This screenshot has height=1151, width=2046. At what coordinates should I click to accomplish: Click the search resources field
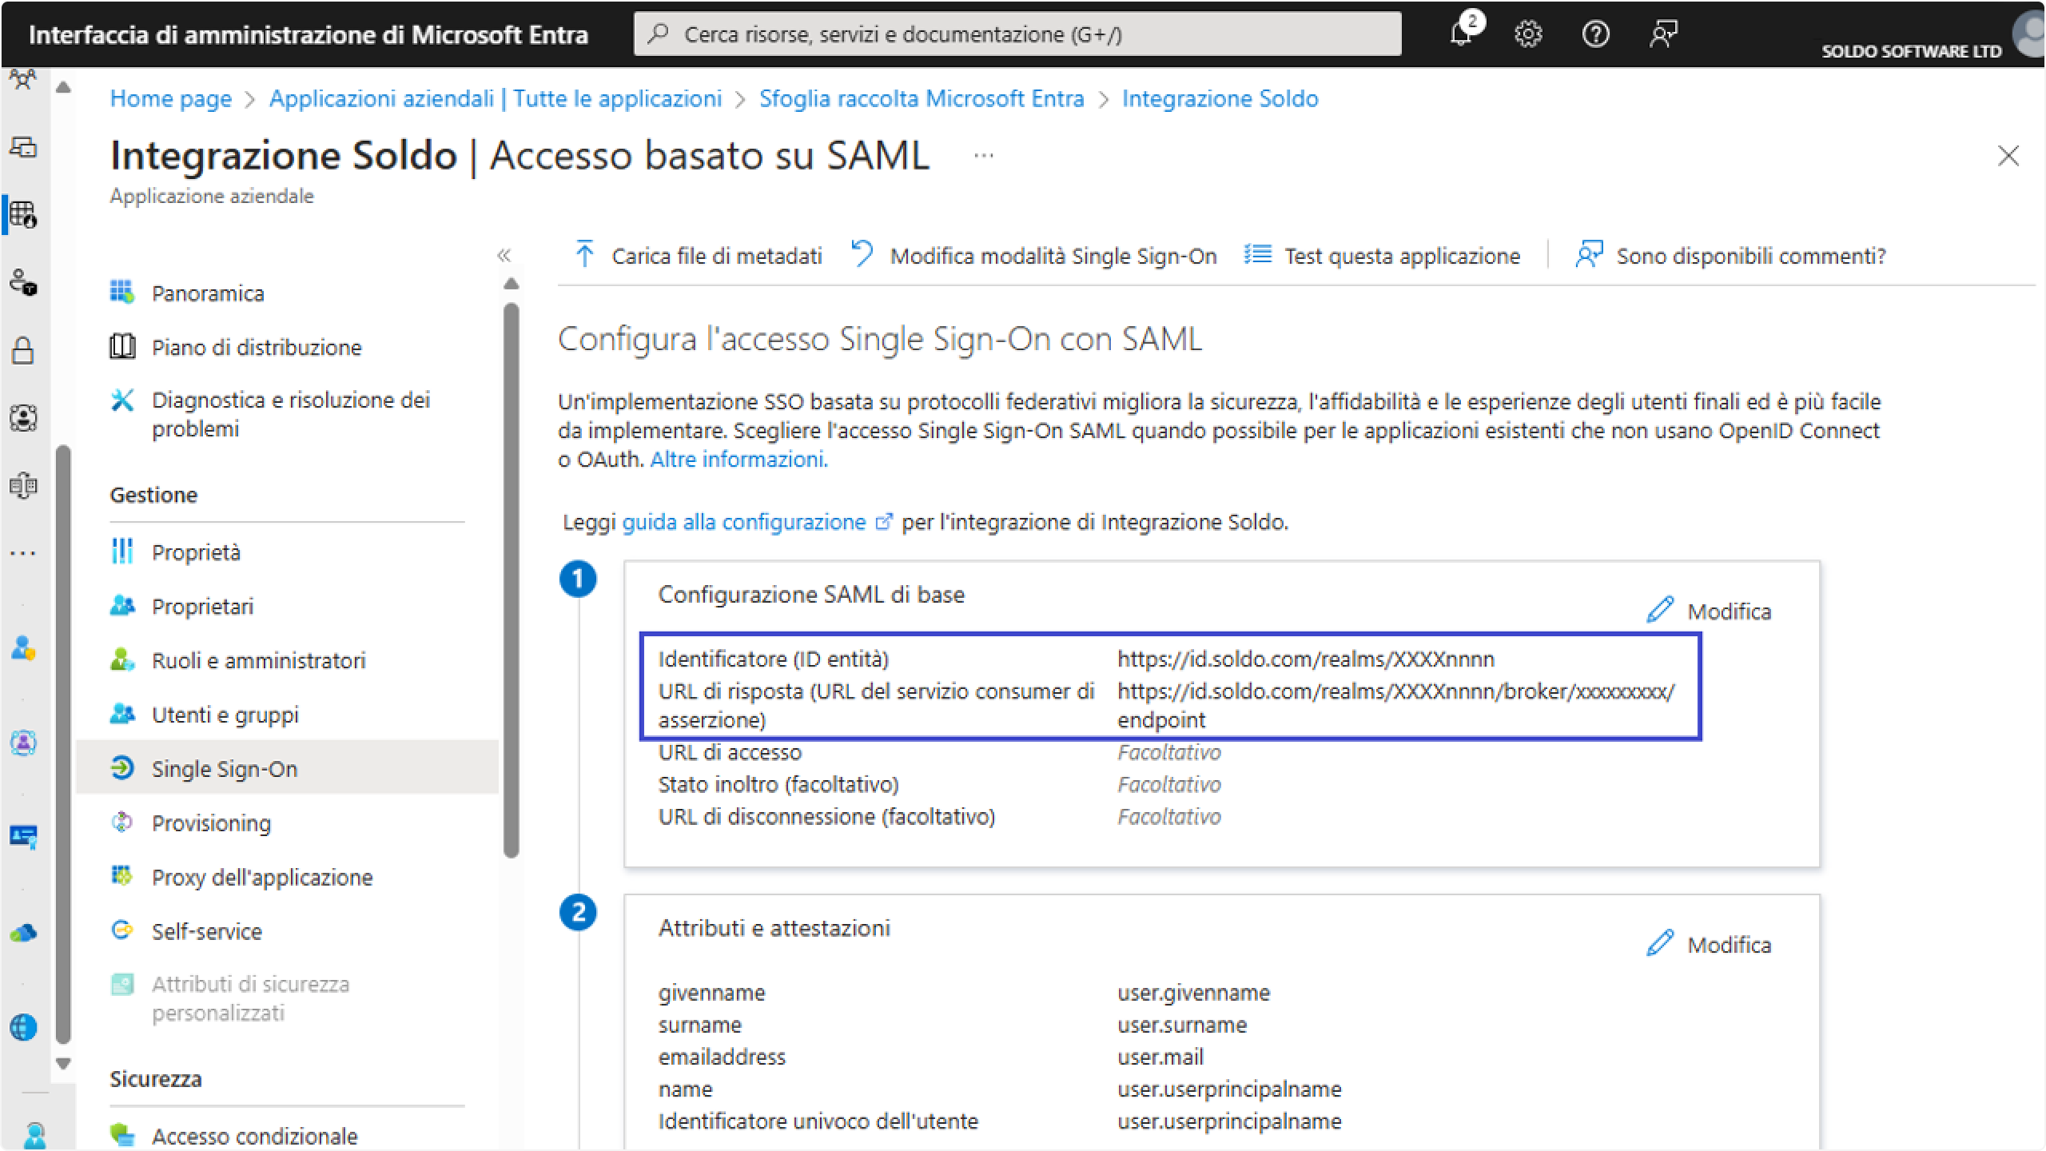[1017, 34]
